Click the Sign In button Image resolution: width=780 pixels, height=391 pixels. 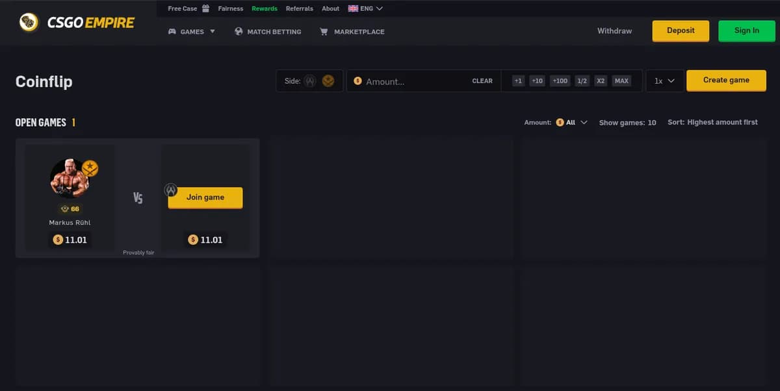click(747, 31)
